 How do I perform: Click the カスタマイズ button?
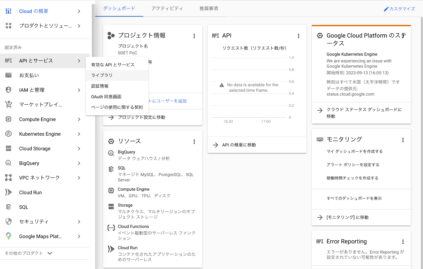[399, 9]
